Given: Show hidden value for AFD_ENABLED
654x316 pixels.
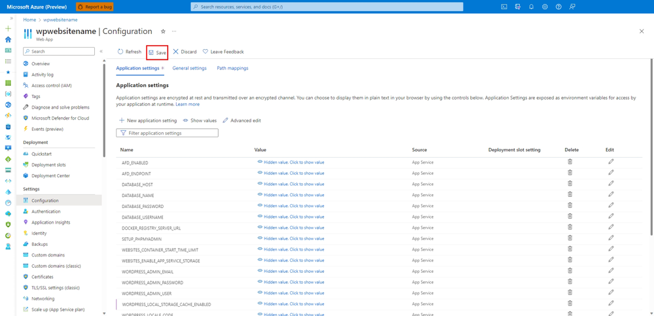Looking at the screenshot, I should point(291,162).
